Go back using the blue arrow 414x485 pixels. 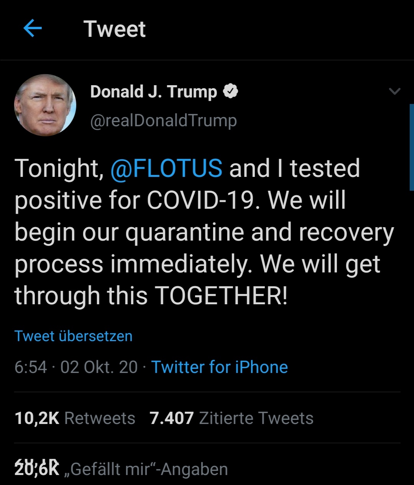coord(33,29)
